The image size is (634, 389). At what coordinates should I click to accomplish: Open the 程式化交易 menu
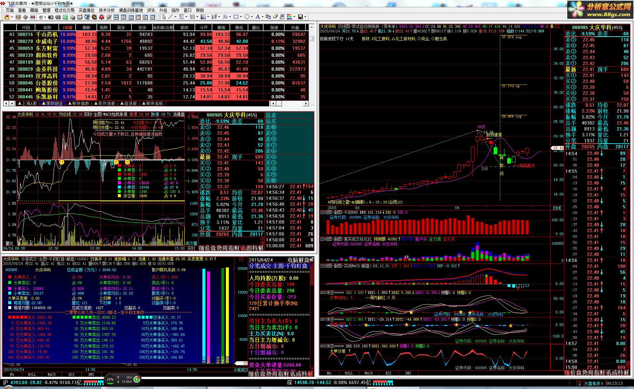click(x=65, y=10)
